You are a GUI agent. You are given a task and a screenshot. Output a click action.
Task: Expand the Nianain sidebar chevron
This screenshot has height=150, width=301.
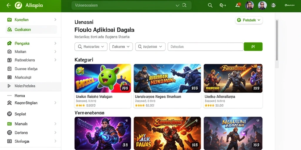[x=55, y=124]
